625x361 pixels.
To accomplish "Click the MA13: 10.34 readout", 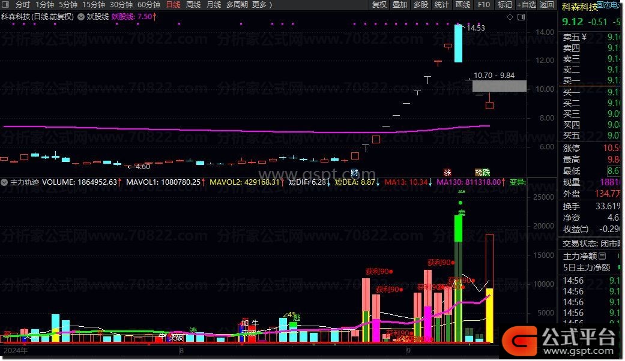I will [408, 182].
